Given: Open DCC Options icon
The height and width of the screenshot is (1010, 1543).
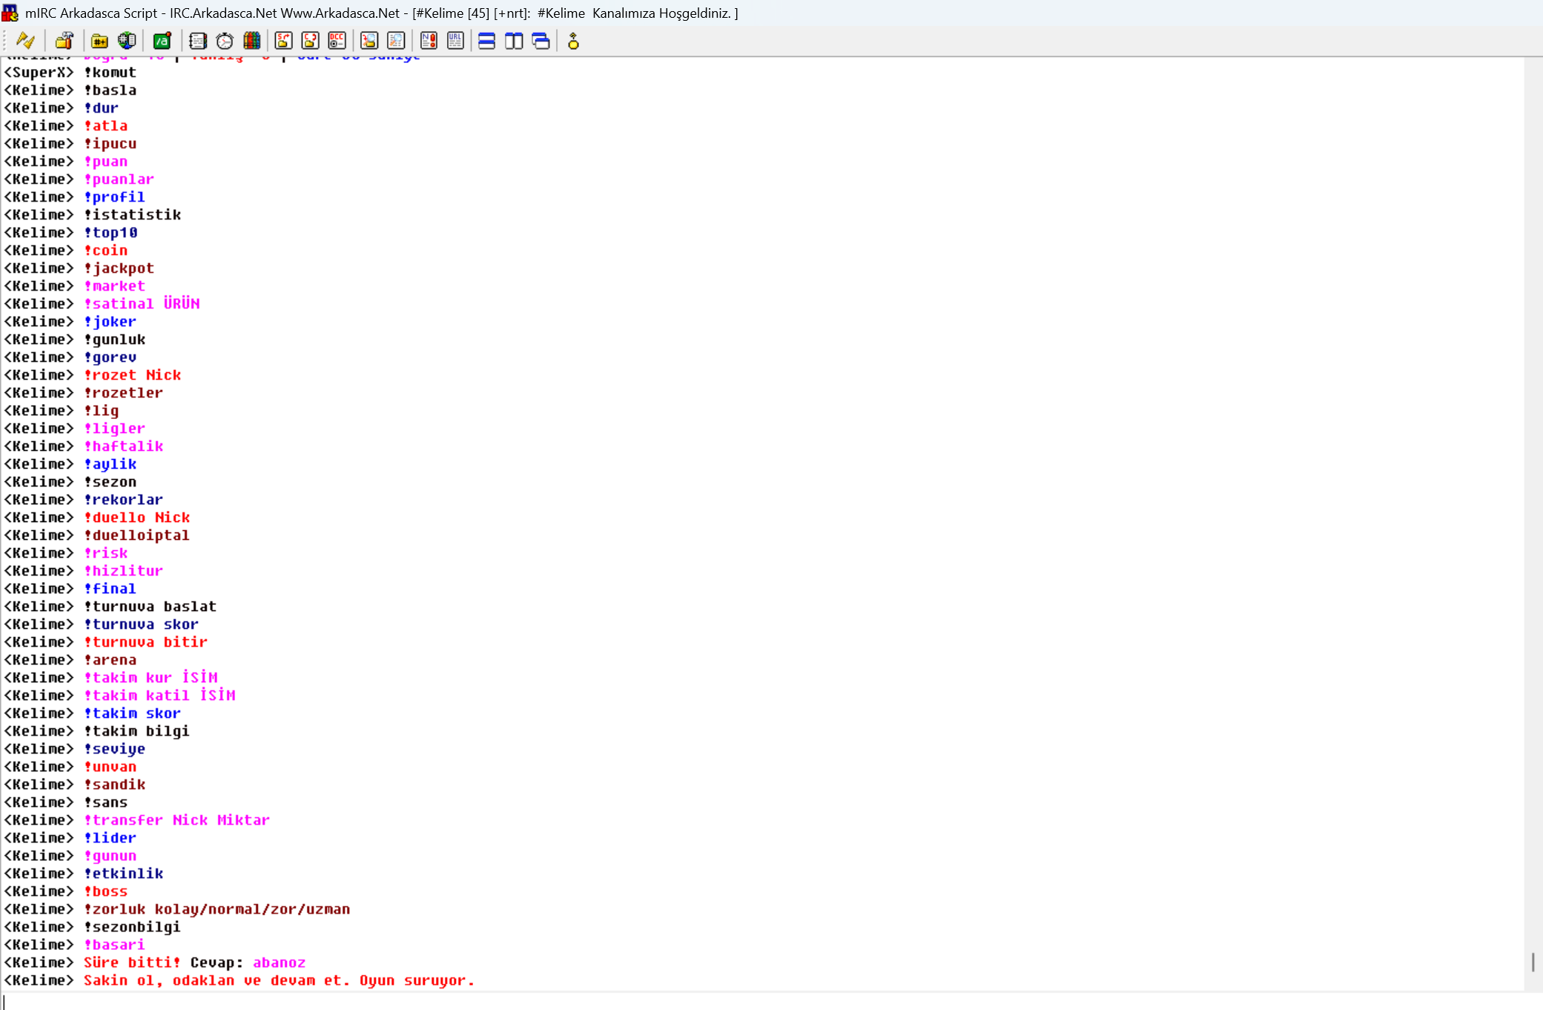Looking at the screenshot, I should [x=337, y=41].
